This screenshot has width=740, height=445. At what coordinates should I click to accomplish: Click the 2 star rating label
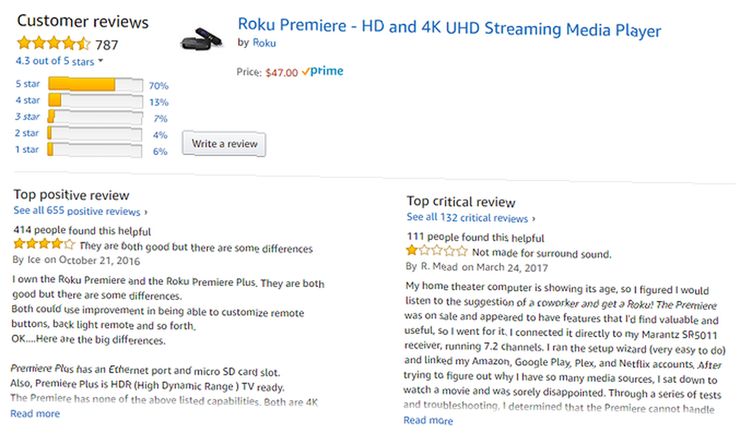27,133
